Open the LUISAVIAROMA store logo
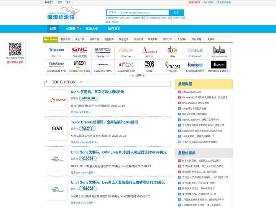The height and width of the screenshot is (207, 276). point(103,65)
